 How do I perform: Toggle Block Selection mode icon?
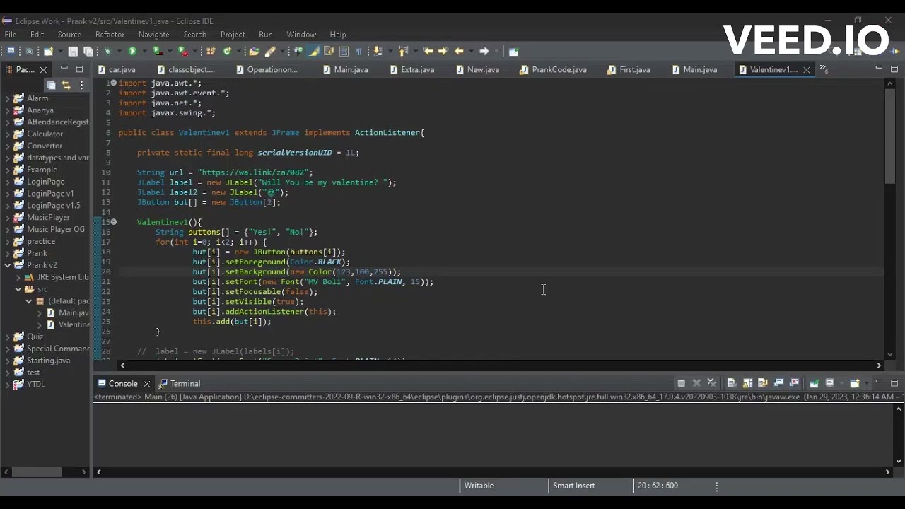coord(344,51)
